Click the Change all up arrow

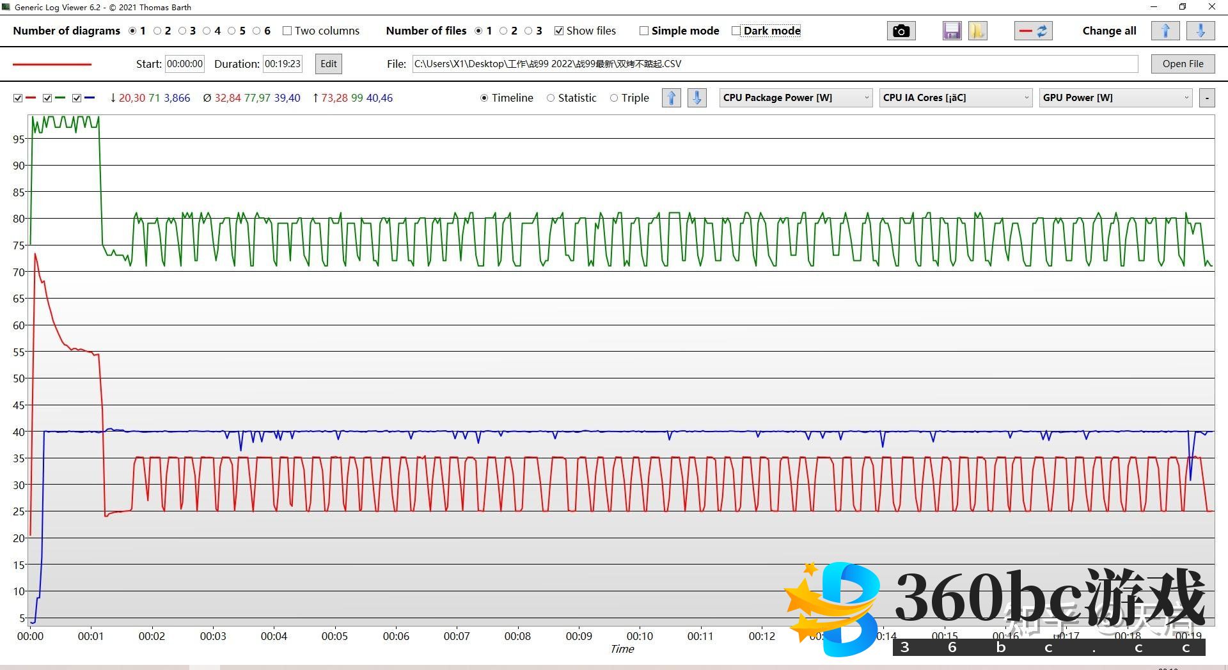pyautogui.click(x=1165, y=31)
